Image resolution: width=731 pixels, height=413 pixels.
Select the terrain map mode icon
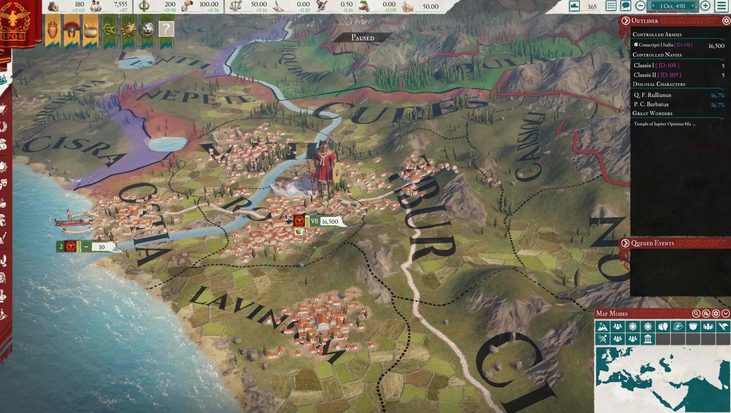[602, 327]
